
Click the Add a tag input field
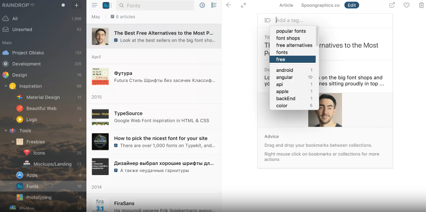(332, 20)
